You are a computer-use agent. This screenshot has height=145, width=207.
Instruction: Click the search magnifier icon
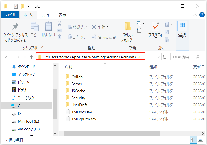coord(197,57)
